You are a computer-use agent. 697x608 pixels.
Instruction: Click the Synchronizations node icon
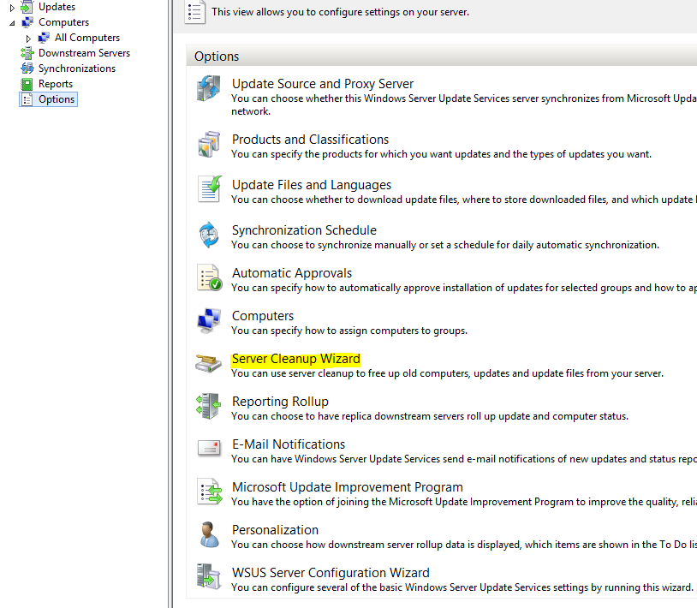point(27,69)
